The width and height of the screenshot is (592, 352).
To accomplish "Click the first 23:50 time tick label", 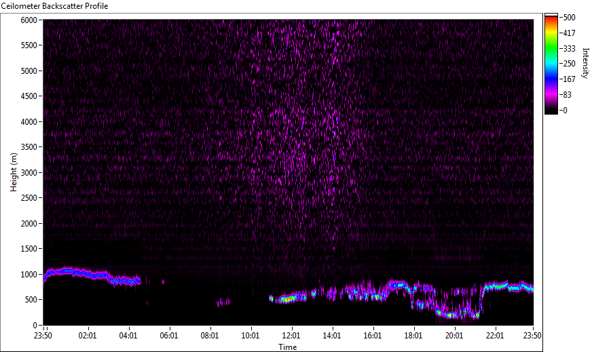I will [x=43, y=336].
